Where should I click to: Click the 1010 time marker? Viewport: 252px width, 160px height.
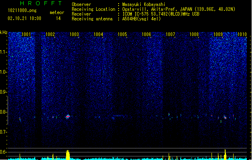pyautogui.click(x=242, y=34)
